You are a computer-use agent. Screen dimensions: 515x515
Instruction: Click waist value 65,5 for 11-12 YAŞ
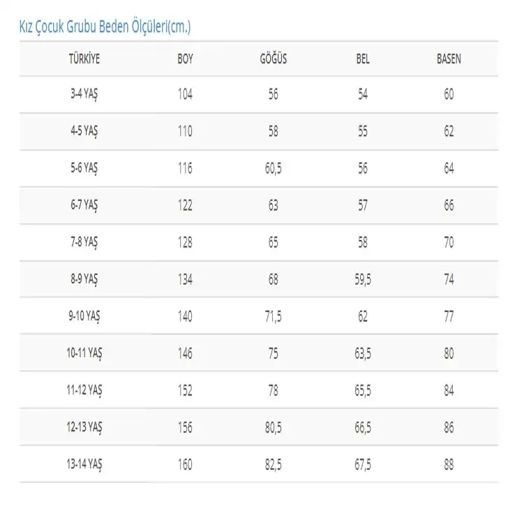362,390
